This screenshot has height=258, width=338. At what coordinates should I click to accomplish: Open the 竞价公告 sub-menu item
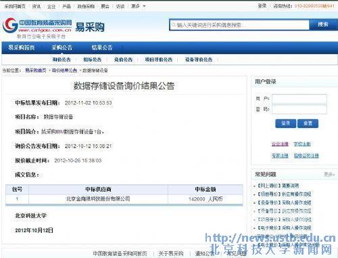click(x=123, y=60)
